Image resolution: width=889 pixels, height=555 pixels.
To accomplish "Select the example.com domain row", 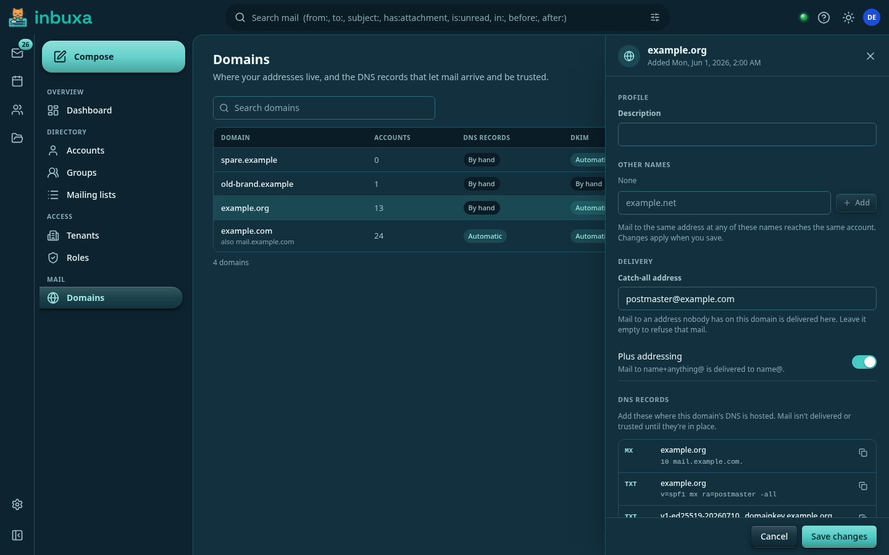I will tap(409, 236).
